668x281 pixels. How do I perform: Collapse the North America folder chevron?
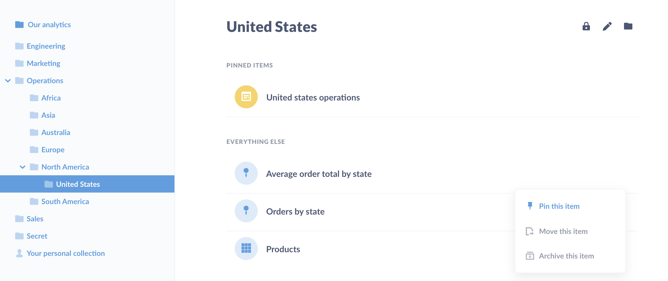tap(23, 167)
